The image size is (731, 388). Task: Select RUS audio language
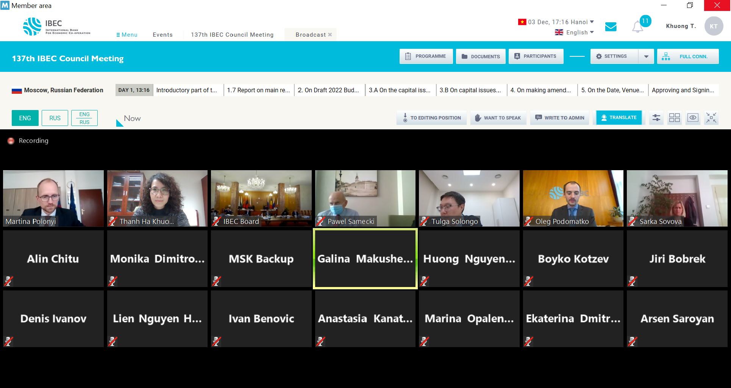55,118
